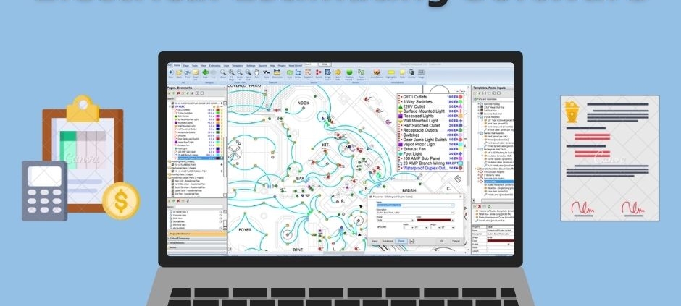This screenshot has width=681, height=306.
Task: Toggle the Concrete View checkbox
Action: (171, 215)
